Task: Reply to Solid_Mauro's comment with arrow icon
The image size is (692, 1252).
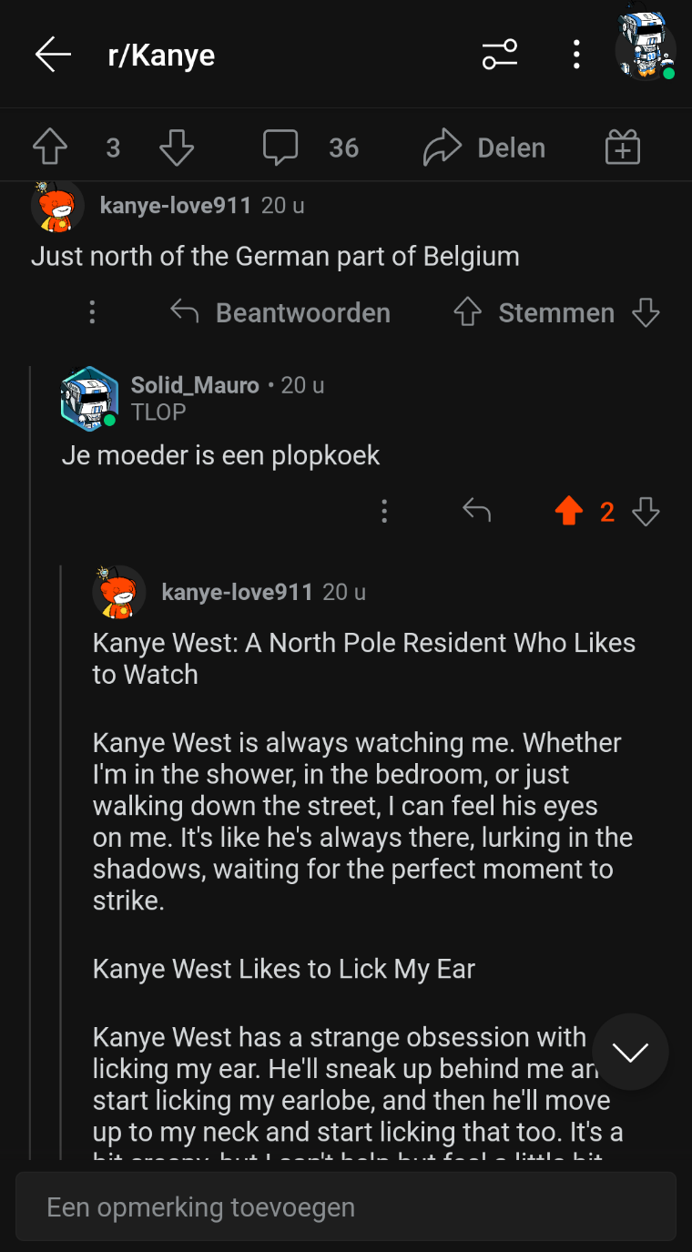Action: point(476,512)
